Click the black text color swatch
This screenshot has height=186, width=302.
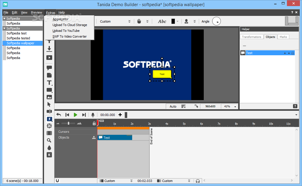click(173, 21)
